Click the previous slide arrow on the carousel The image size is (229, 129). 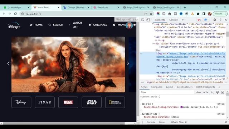pyautogui.click(x=9, y=63)
